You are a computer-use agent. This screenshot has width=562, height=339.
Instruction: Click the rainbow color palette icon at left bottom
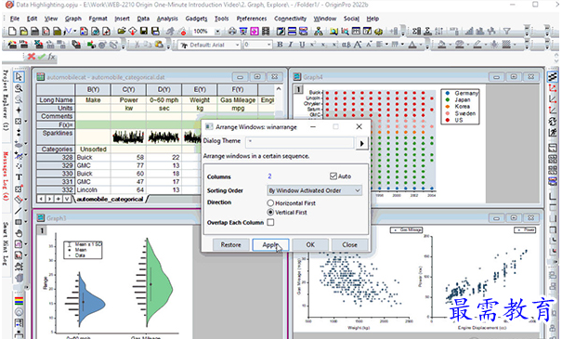click(x=19, y=301)
